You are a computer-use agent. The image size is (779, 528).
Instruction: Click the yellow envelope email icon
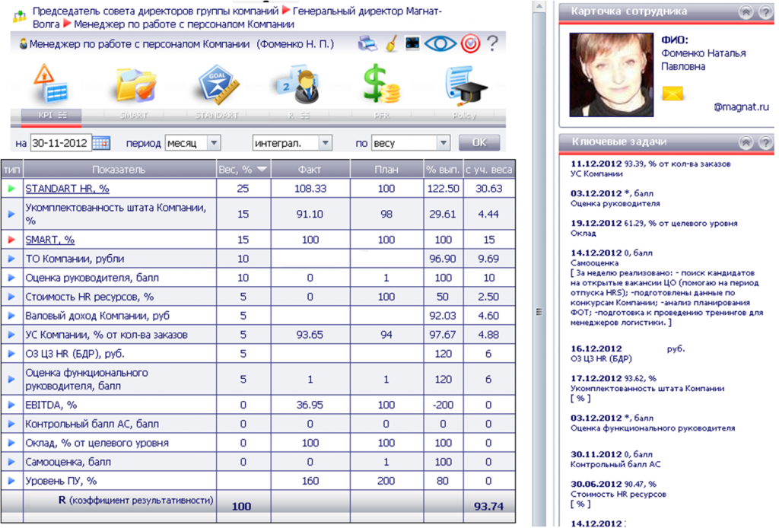pos(672,93)
